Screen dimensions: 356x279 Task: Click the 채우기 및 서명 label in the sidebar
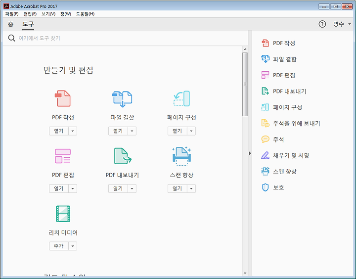click(291, 155)
